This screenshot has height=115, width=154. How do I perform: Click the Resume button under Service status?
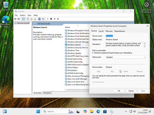(140, 71)
